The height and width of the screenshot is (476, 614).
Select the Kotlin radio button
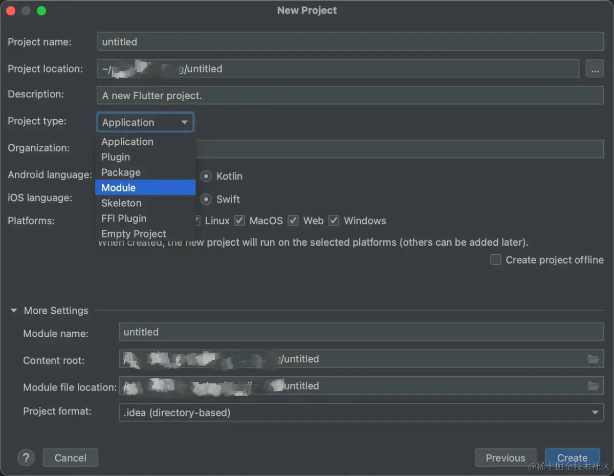[206, 176]
